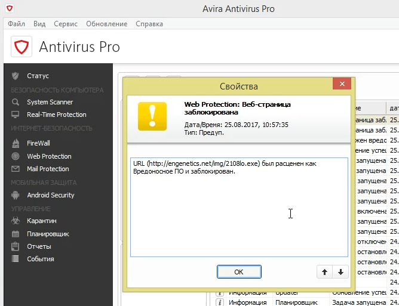The image size is (399, 306).
Task: Click the FireWall flame icon
Action: [x=16, y=143]
